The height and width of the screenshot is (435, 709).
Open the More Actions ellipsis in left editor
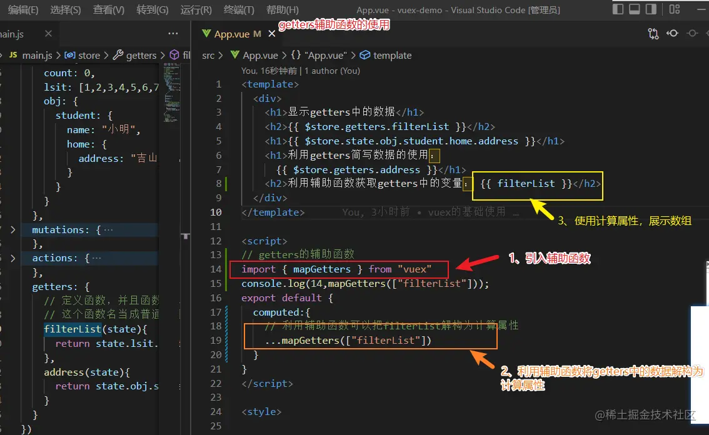pos(173,34)
